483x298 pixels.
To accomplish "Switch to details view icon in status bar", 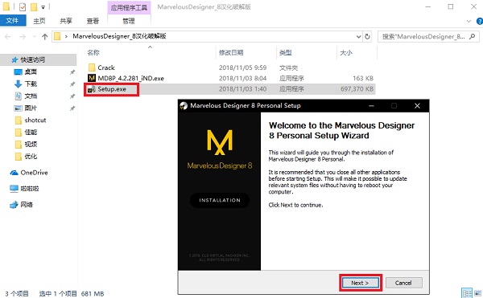I will point(467,292).
